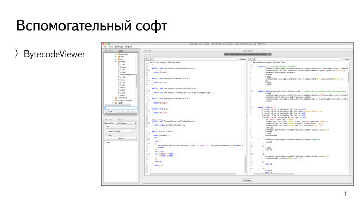Click the file tree vertical scrollbar
This screenshot has height=205, width=364.
click(136, 81)
